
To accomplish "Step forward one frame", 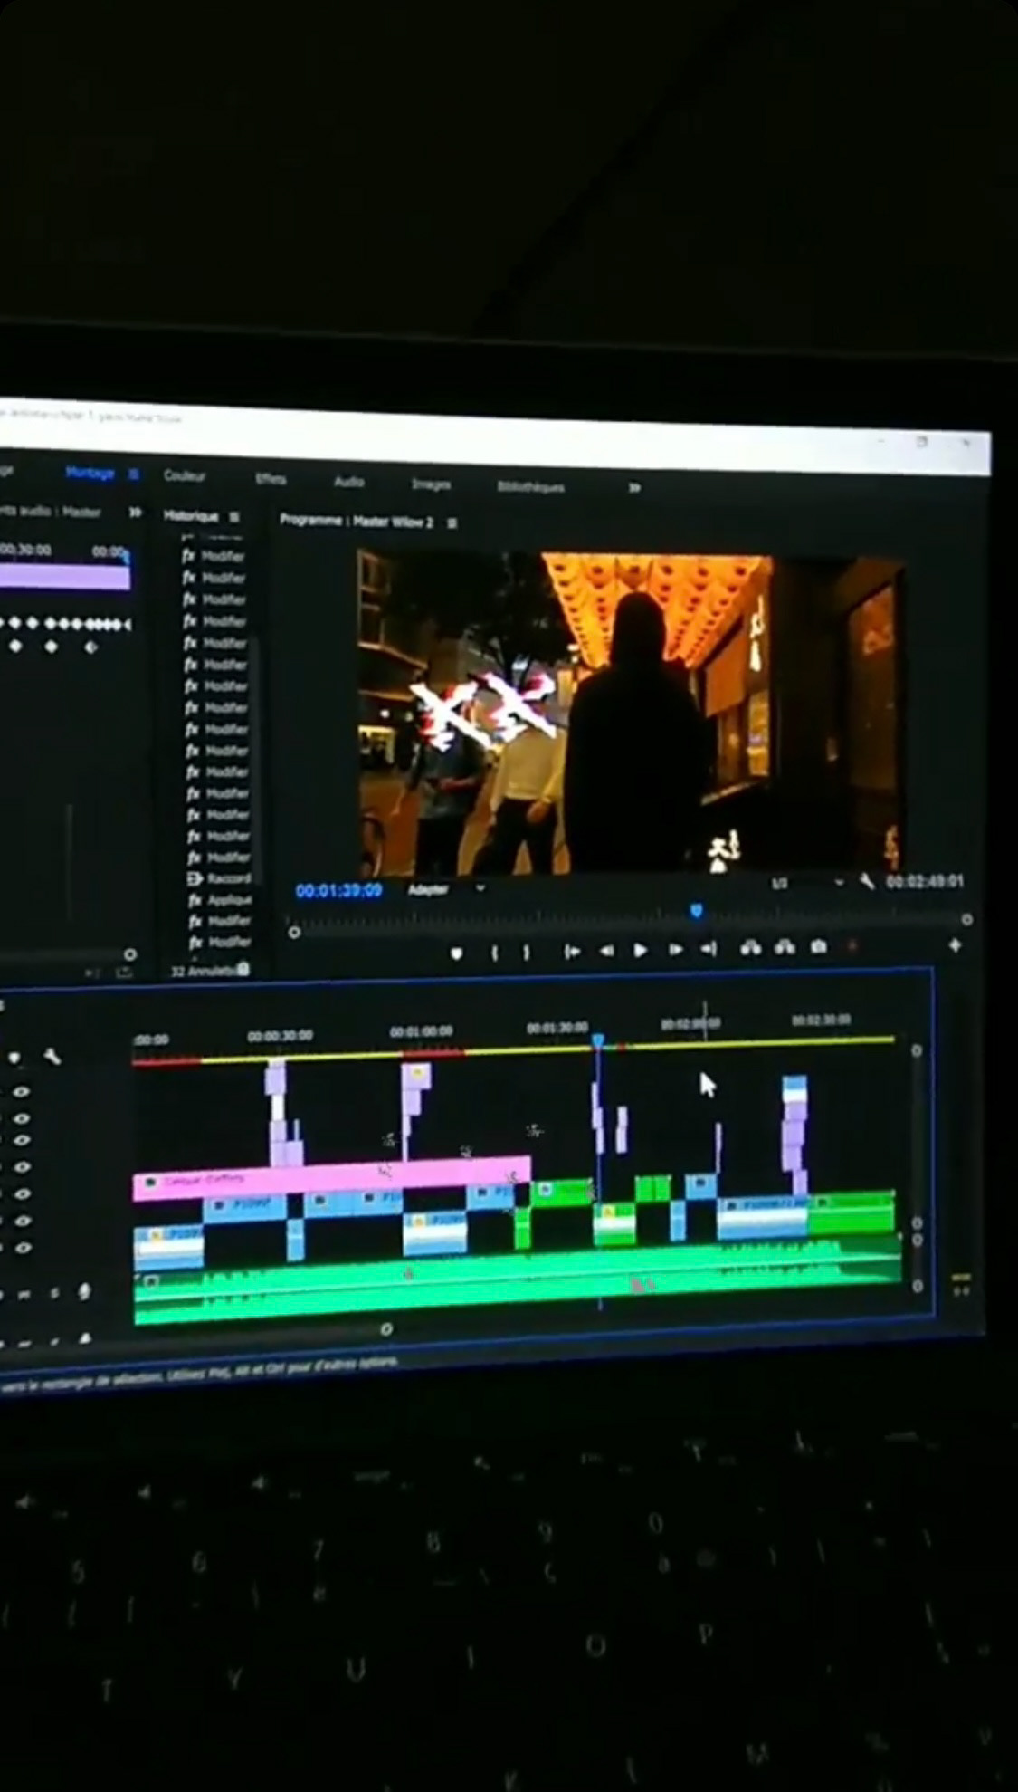I will 675,949.
